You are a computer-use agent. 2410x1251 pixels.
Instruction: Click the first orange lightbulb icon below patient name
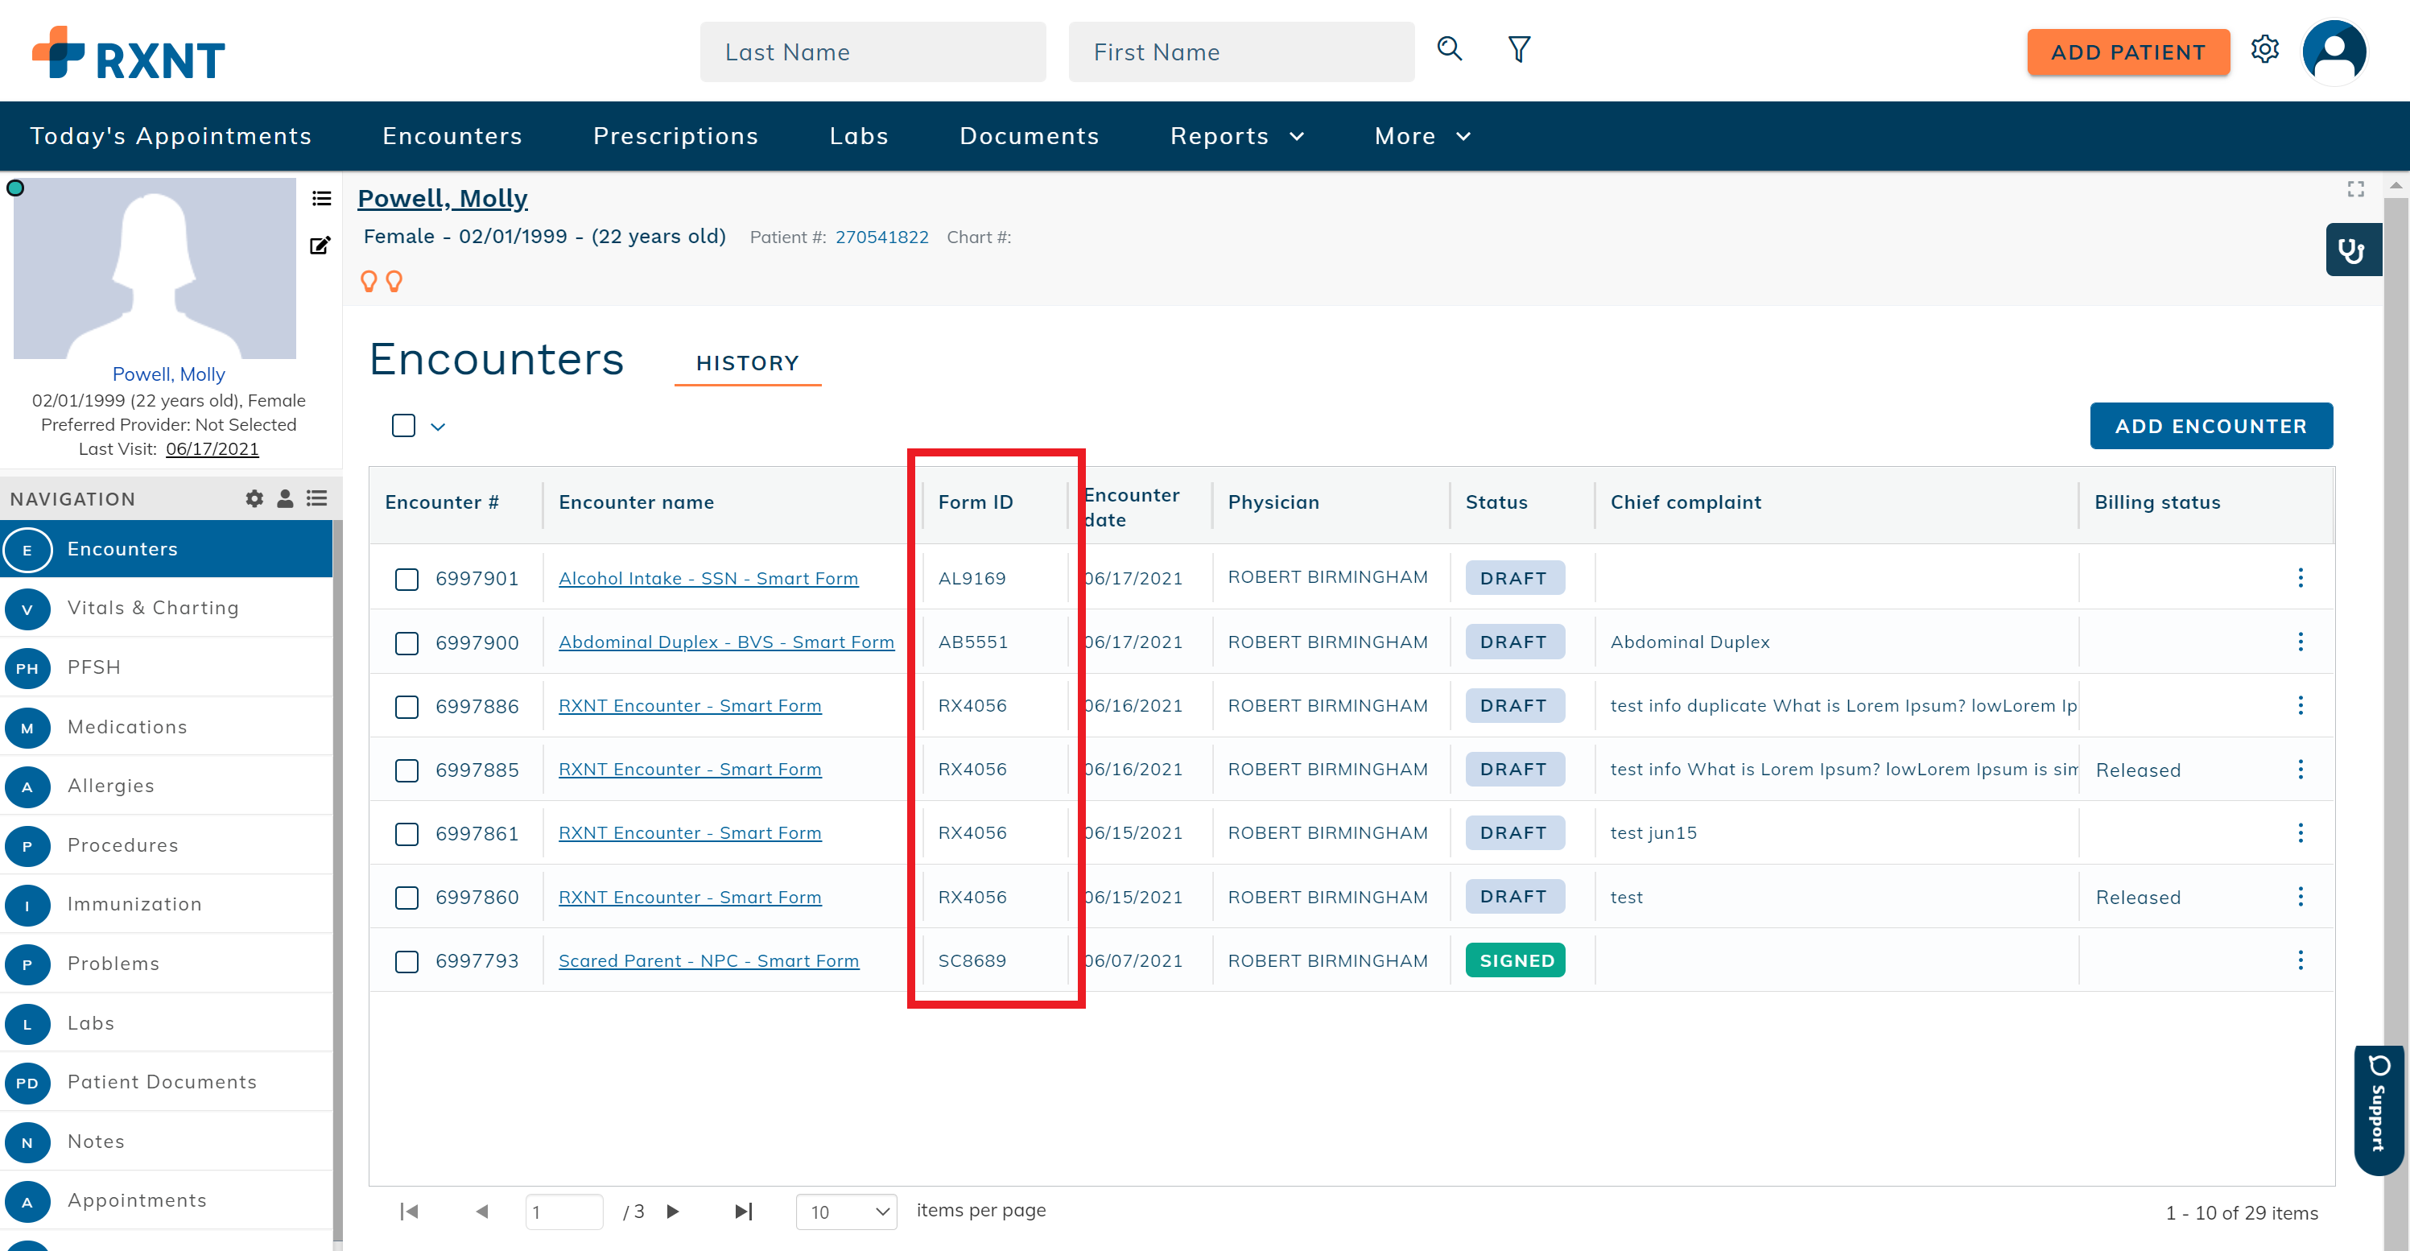pyautogui.click(x=369, y=281)
